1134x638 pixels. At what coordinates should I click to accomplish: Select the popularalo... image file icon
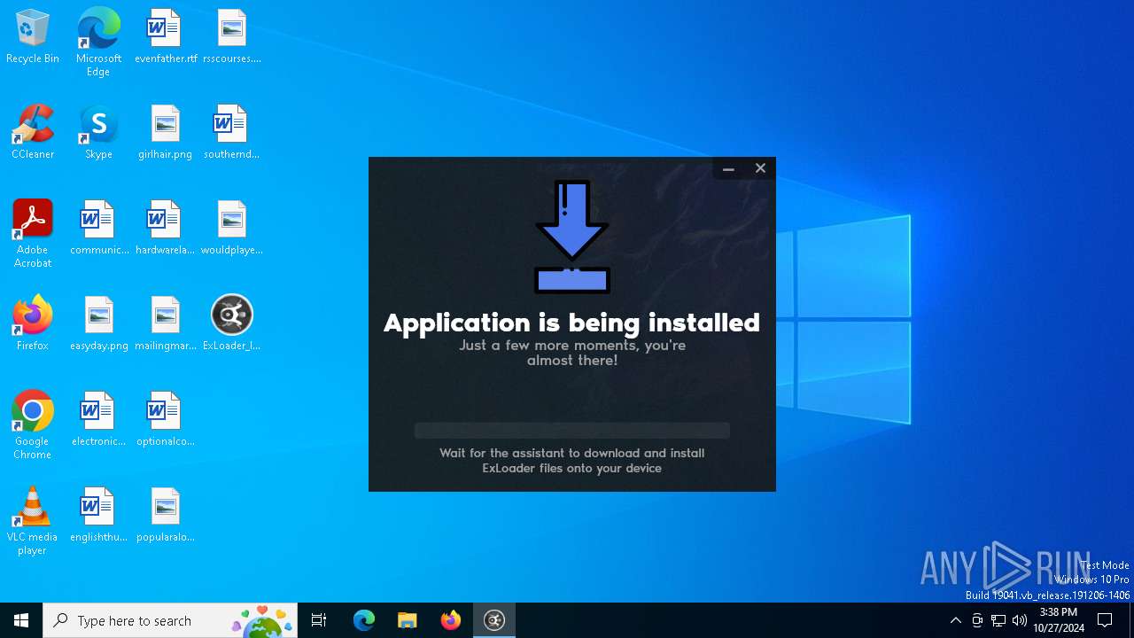pyautogui.click(x=166, y=515)
